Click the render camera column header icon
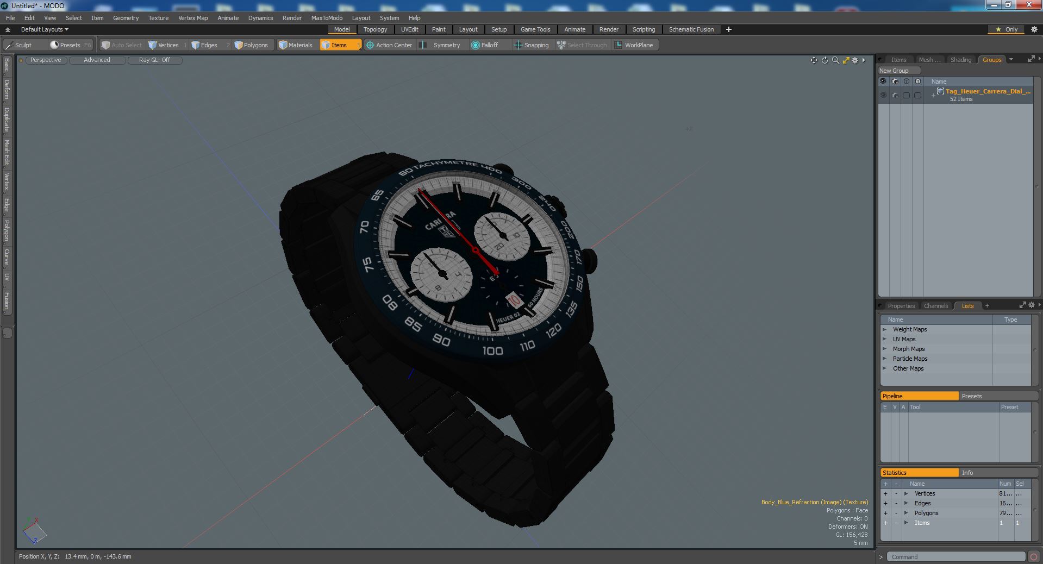The width and height of the screenshot is (1043, 564). point(895,82)
